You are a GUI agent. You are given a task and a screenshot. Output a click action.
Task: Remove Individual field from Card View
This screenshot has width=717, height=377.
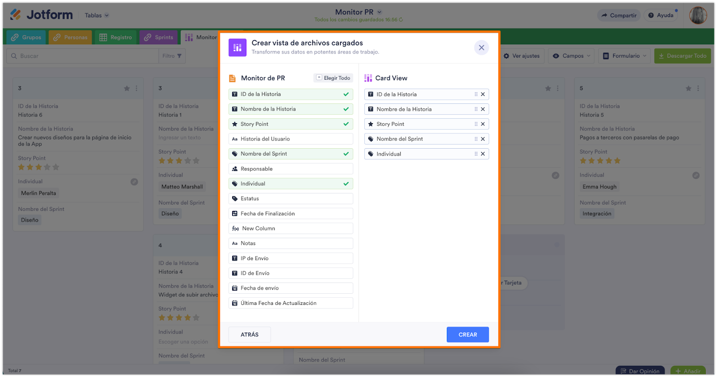pos(483,154)
